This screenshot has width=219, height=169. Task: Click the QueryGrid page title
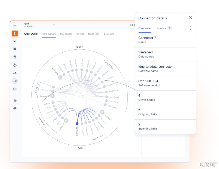tap(31, 34)
